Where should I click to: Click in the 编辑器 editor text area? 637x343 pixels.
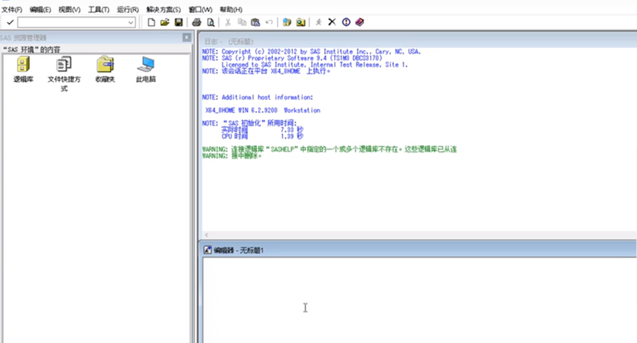tap(414, 299)
